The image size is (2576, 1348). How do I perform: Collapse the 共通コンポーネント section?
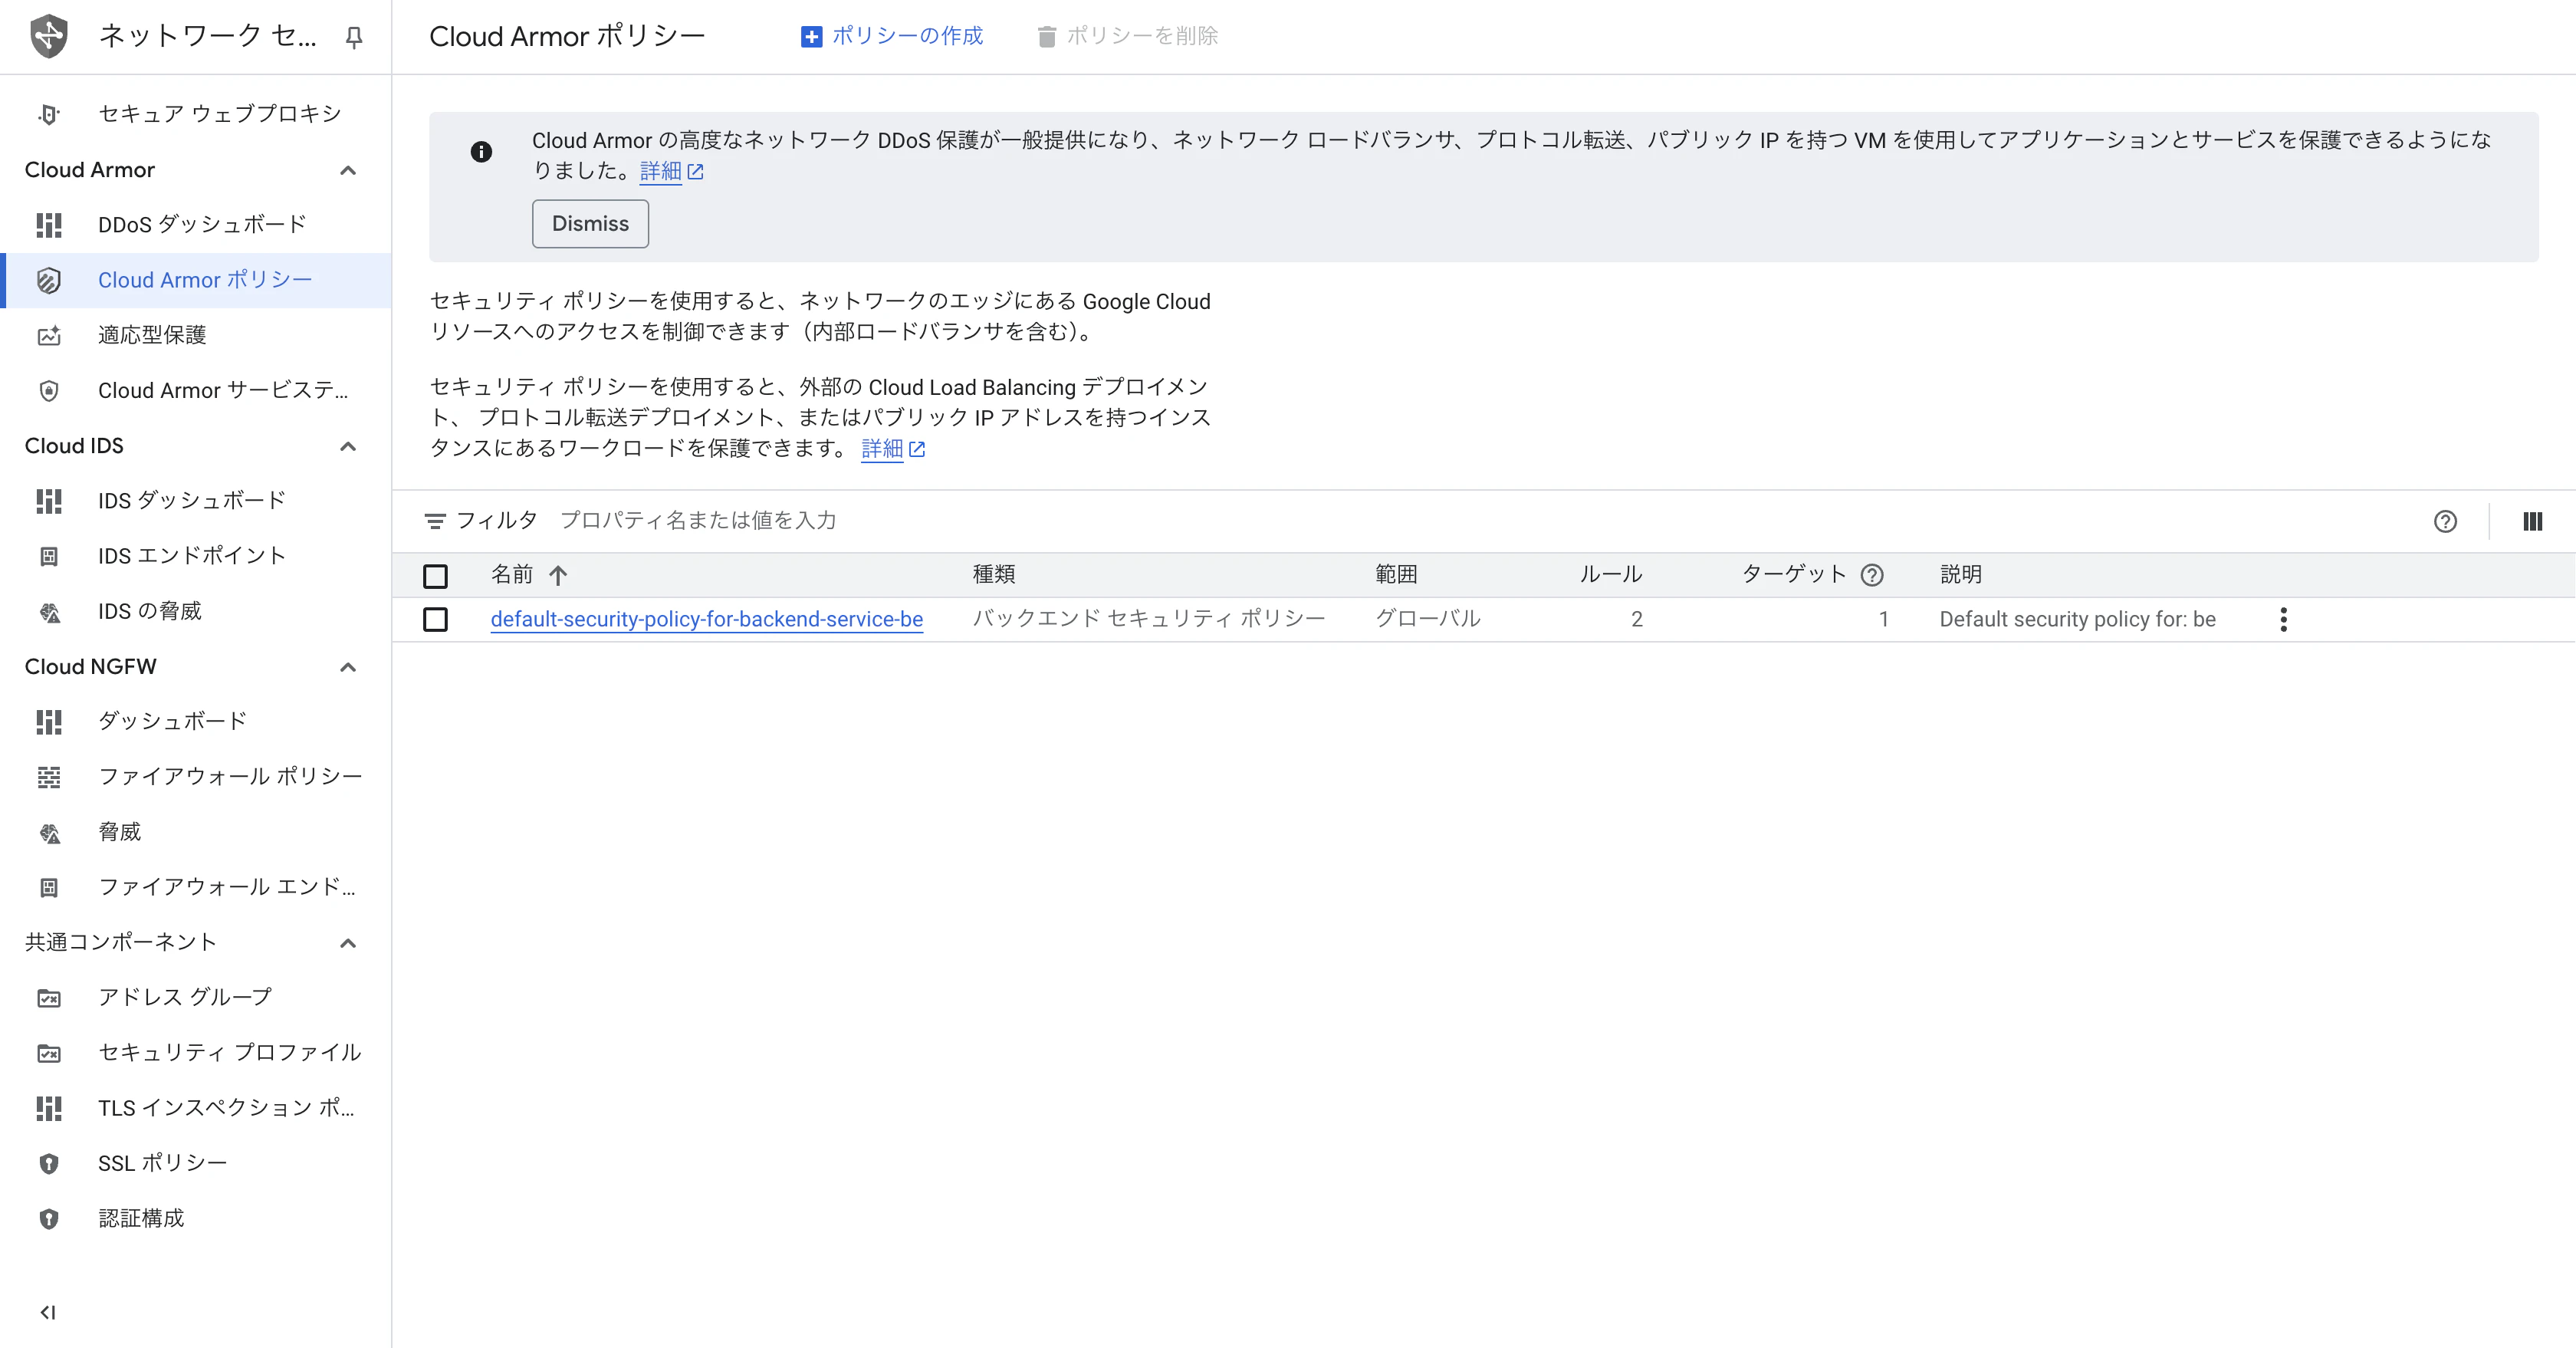(x=348, y=943)
